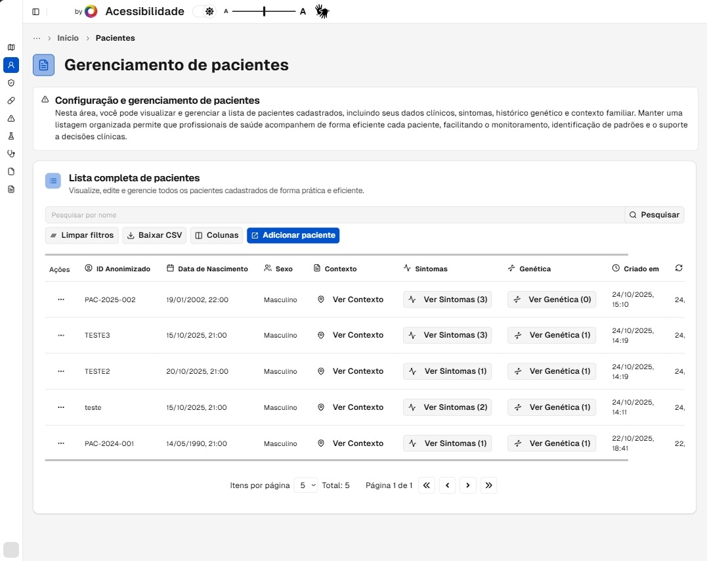
Task: Click the warning triangle sidebar icon
Action: pyautogui.click(x=11, y=118)
